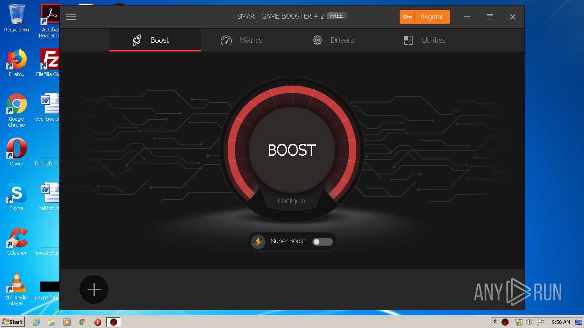Show hidden system tray icons
This screenshot has height=328, width=584.
[495, 322]
